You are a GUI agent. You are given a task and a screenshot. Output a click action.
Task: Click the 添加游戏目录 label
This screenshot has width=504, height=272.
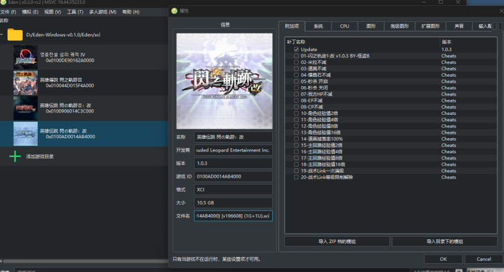coord(40,156)
